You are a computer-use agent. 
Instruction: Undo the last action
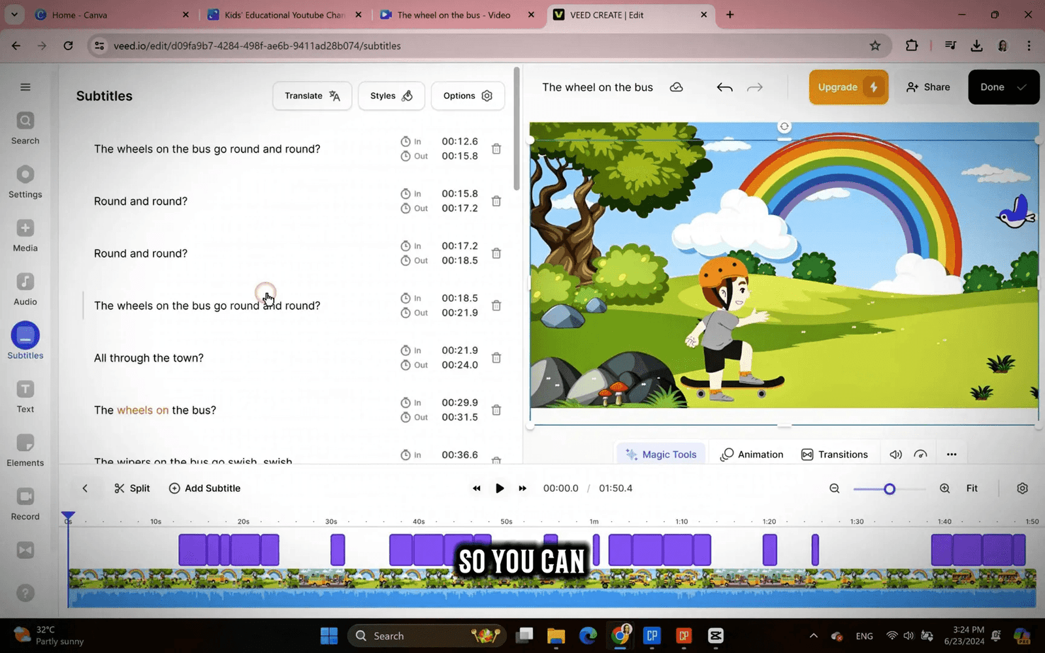(x=724, y=88)
